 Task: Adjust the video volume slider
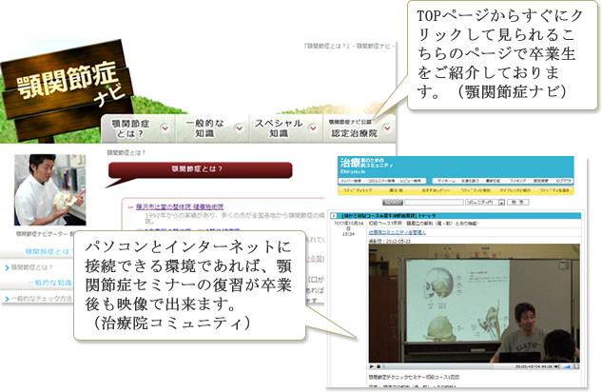coord(566,366)
